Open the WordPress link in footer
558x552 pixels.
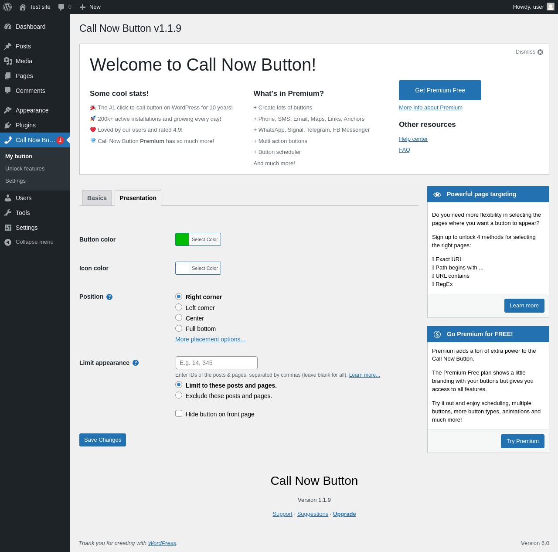[162, 543]
